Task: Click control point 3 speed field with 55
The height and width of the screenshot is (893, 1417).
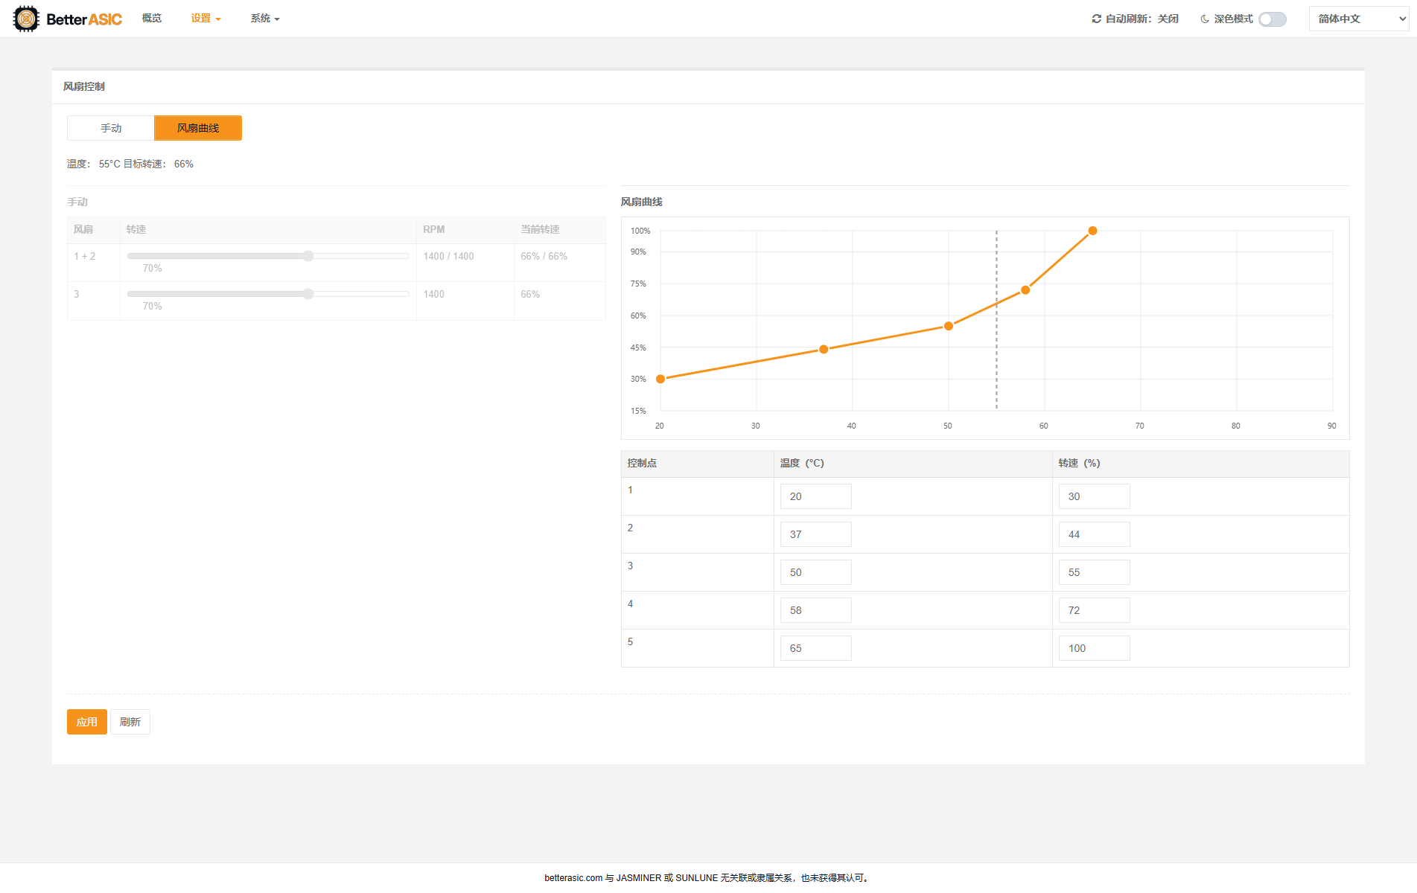Action: pyautogui.click(x=1094, y=572)
